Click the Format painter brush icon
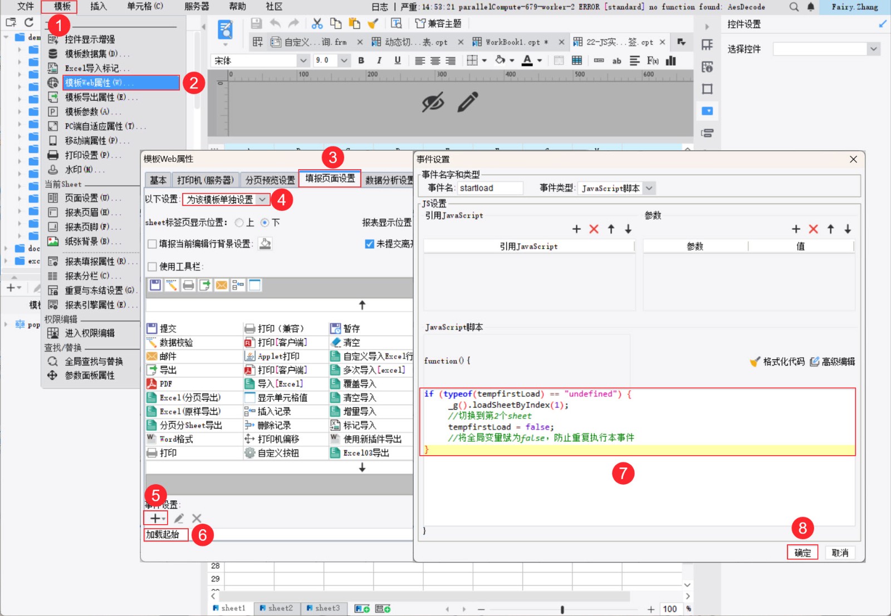Viewport: 891px width, 616px height. pos(373,23)
